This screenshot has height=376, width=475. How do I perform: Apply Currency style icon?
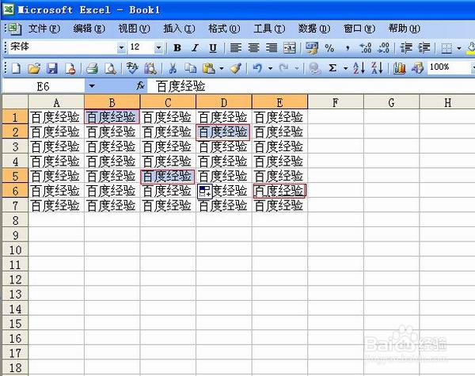point(312,47)
